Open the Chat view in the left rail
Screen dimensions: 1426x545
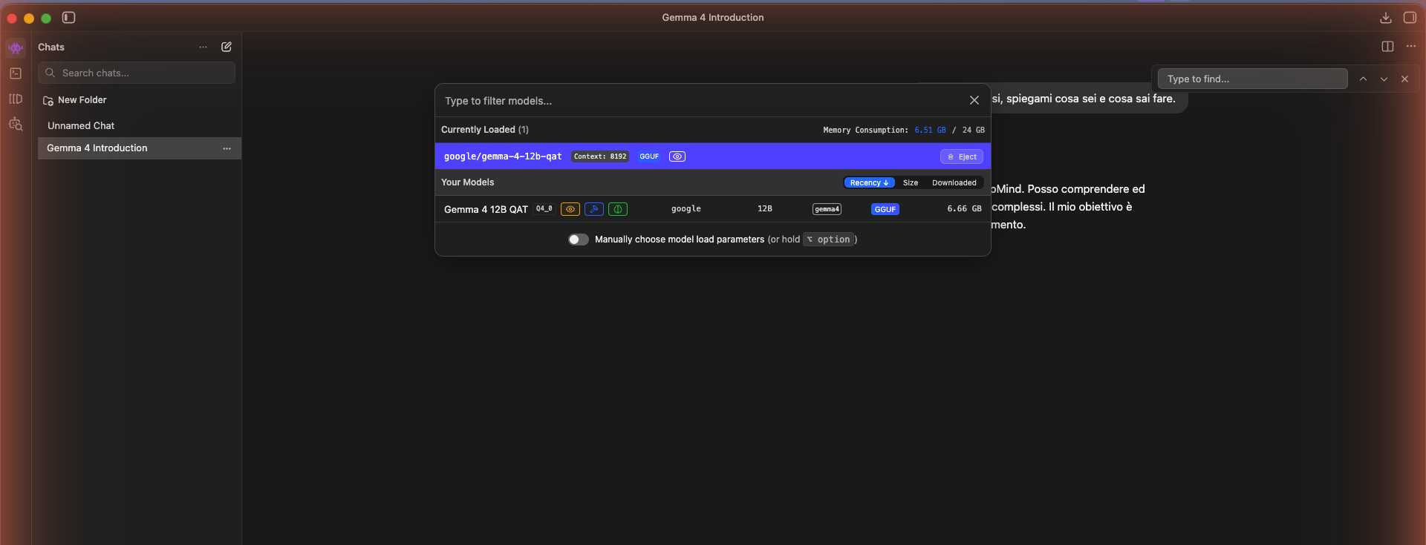pos(16,48)
